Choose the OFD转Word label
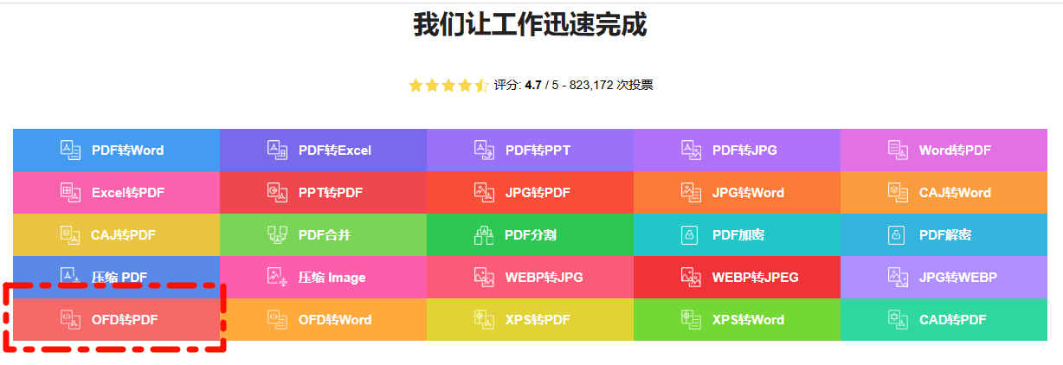Image resolution: width=1063 pixels, height=365 pixels. point(335,319)
